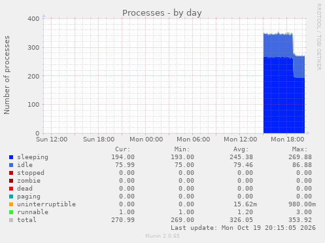Click the paging legend color swatch

click(11, 196)
